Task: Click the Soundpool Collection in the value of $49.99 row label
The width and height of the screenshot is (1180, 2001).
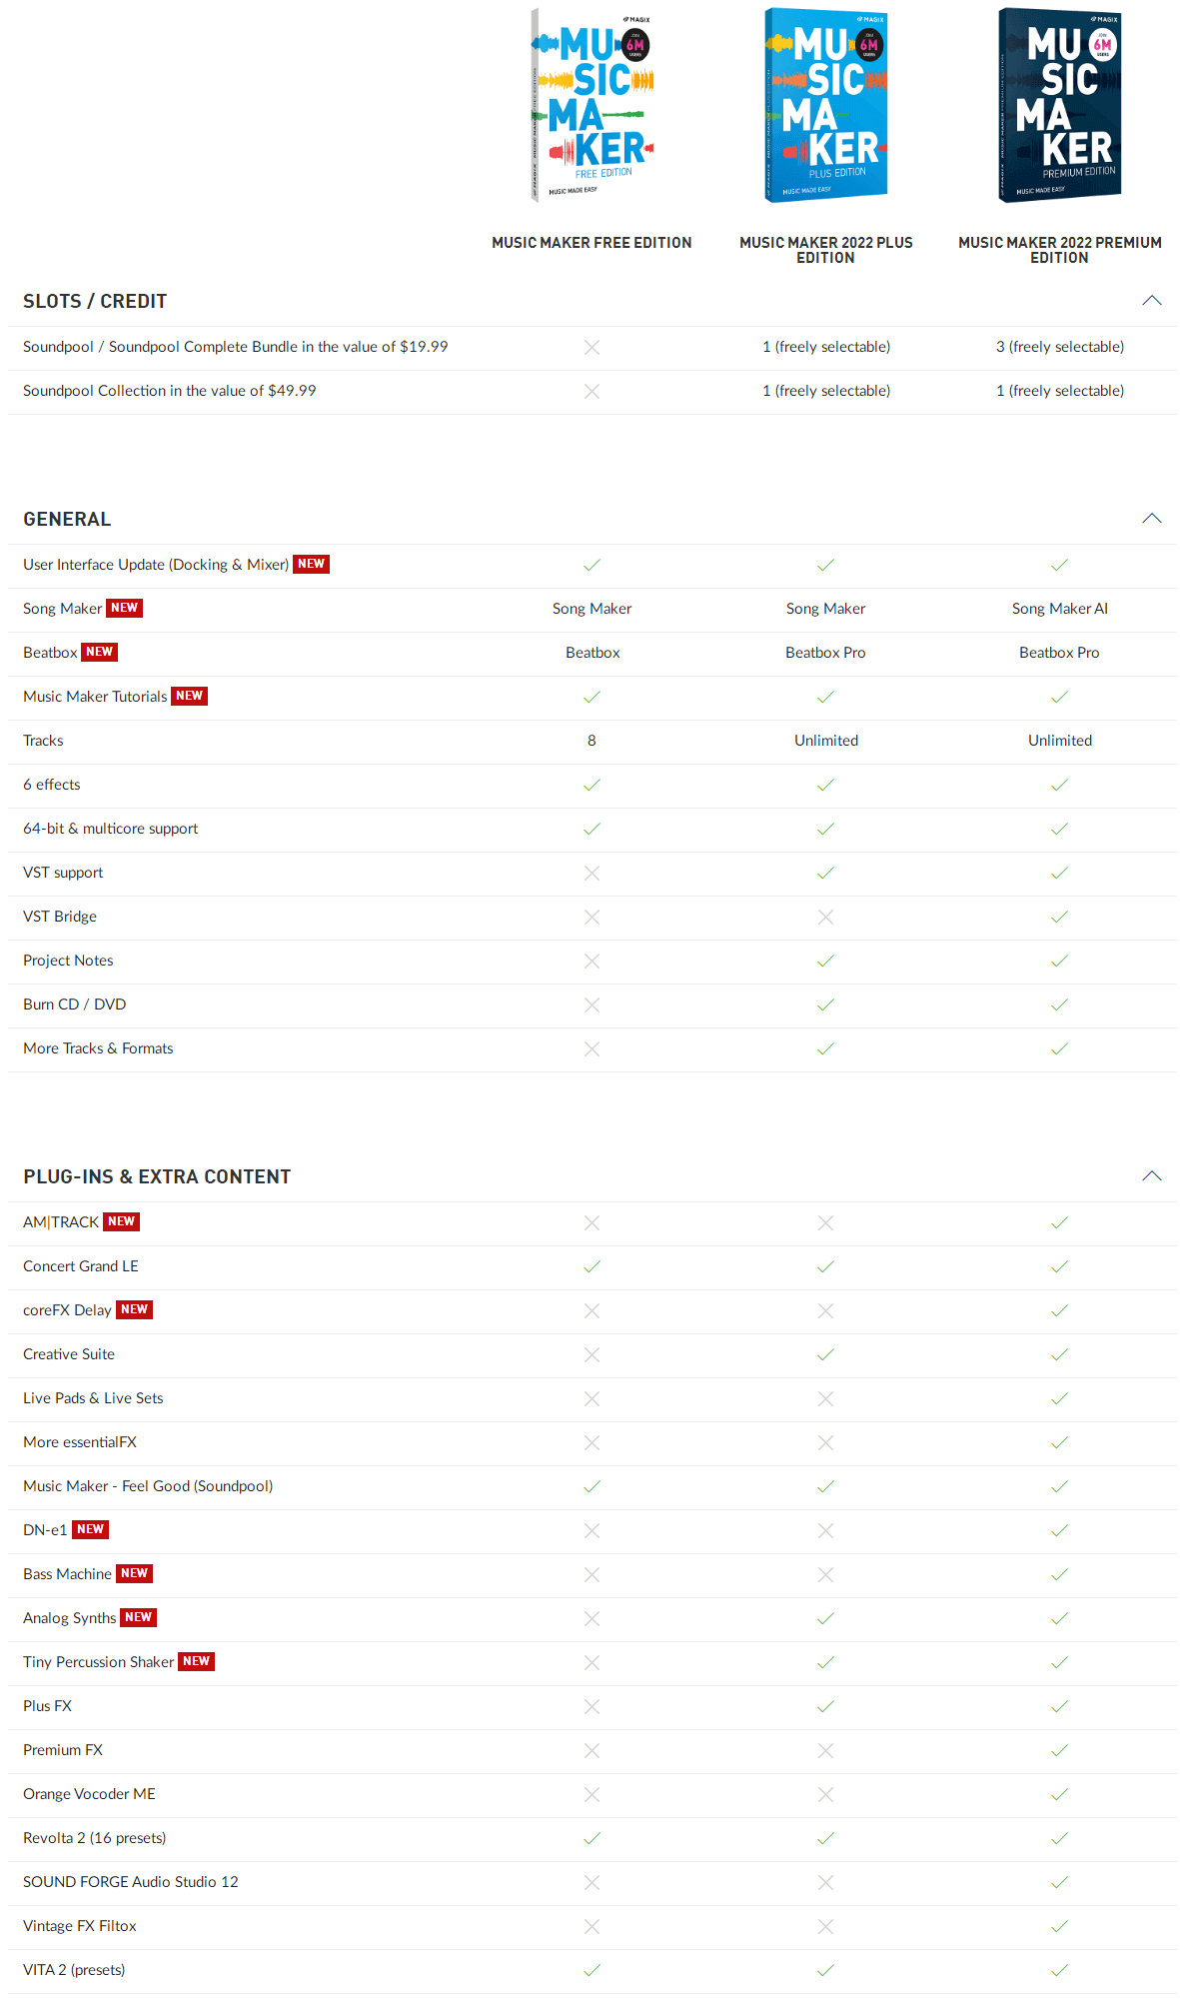Action: tap(170, 391)
